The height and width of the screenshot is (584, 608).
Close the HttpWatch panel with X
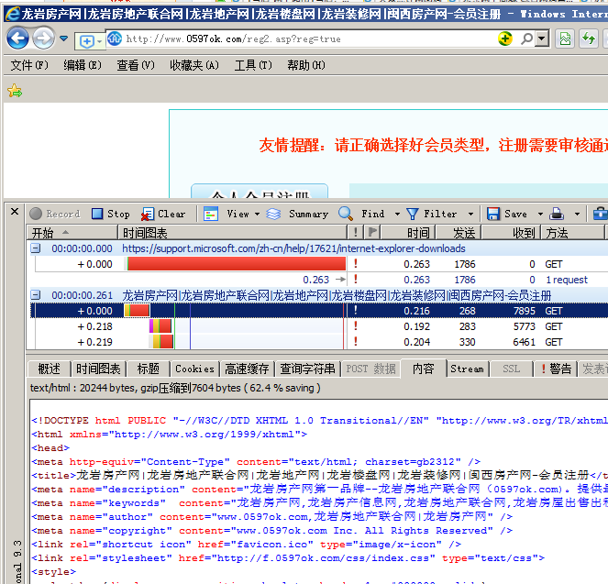click(15, 212)
